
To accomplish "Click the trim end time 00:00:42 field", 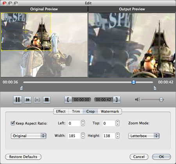I will click(x=104, y=100).
